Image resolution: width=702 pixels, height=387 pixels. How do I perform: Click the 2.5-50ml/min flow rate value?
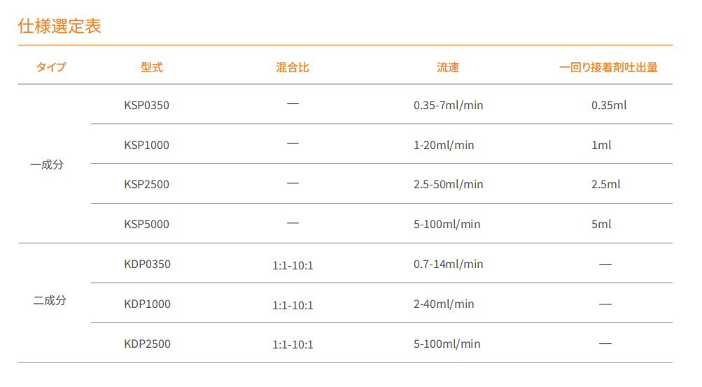tap(448, 184)
